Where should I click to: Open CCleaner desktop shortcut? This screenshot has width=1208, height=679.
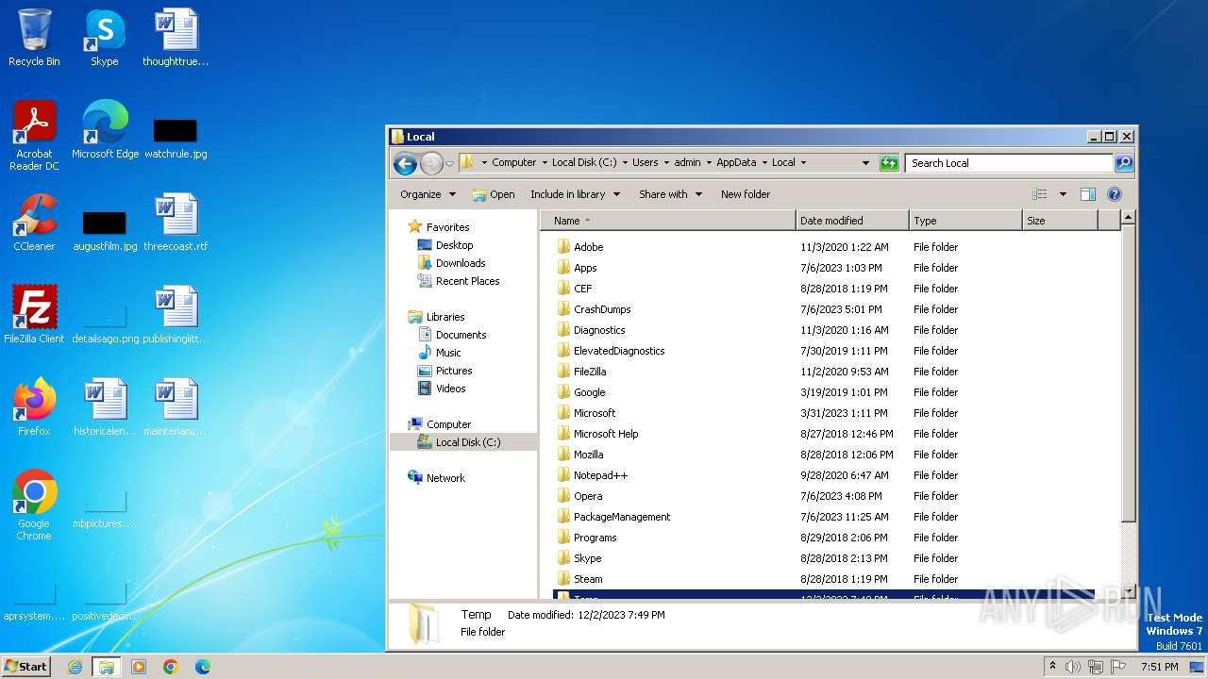(34, 223)
